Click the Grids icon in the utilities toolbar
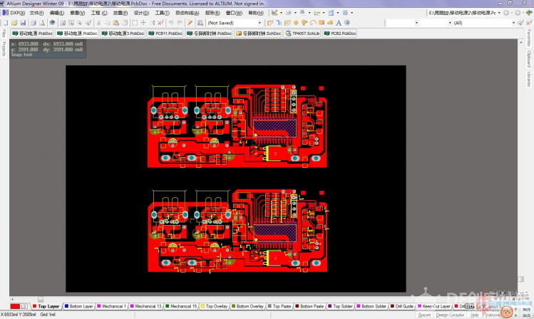Image resolution: width=534 pixels, height=319 pixels. point(345,13)
